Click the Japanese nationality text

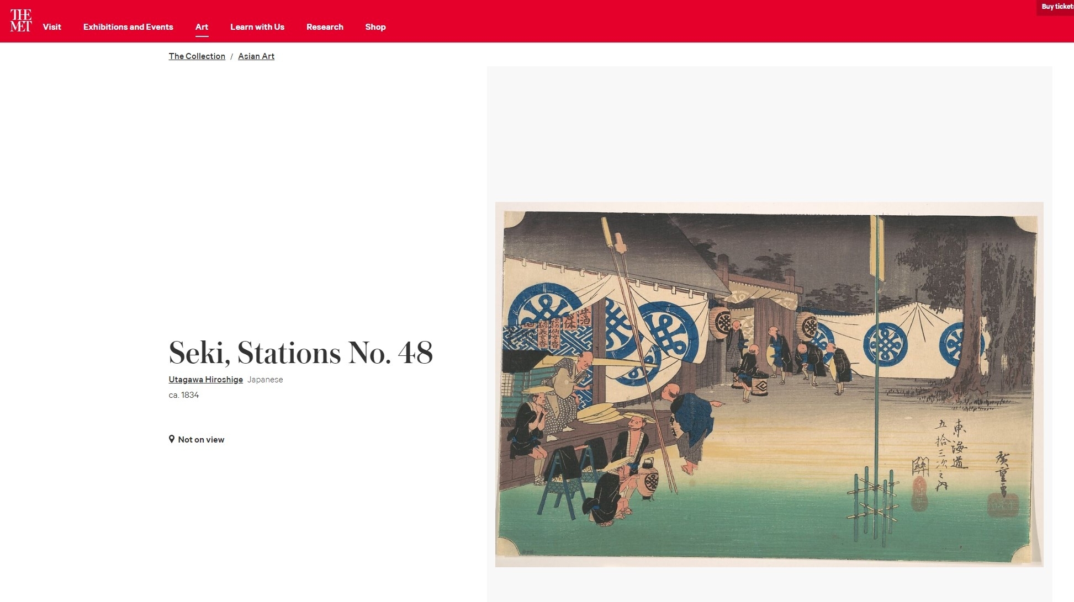tap(265, 380)
